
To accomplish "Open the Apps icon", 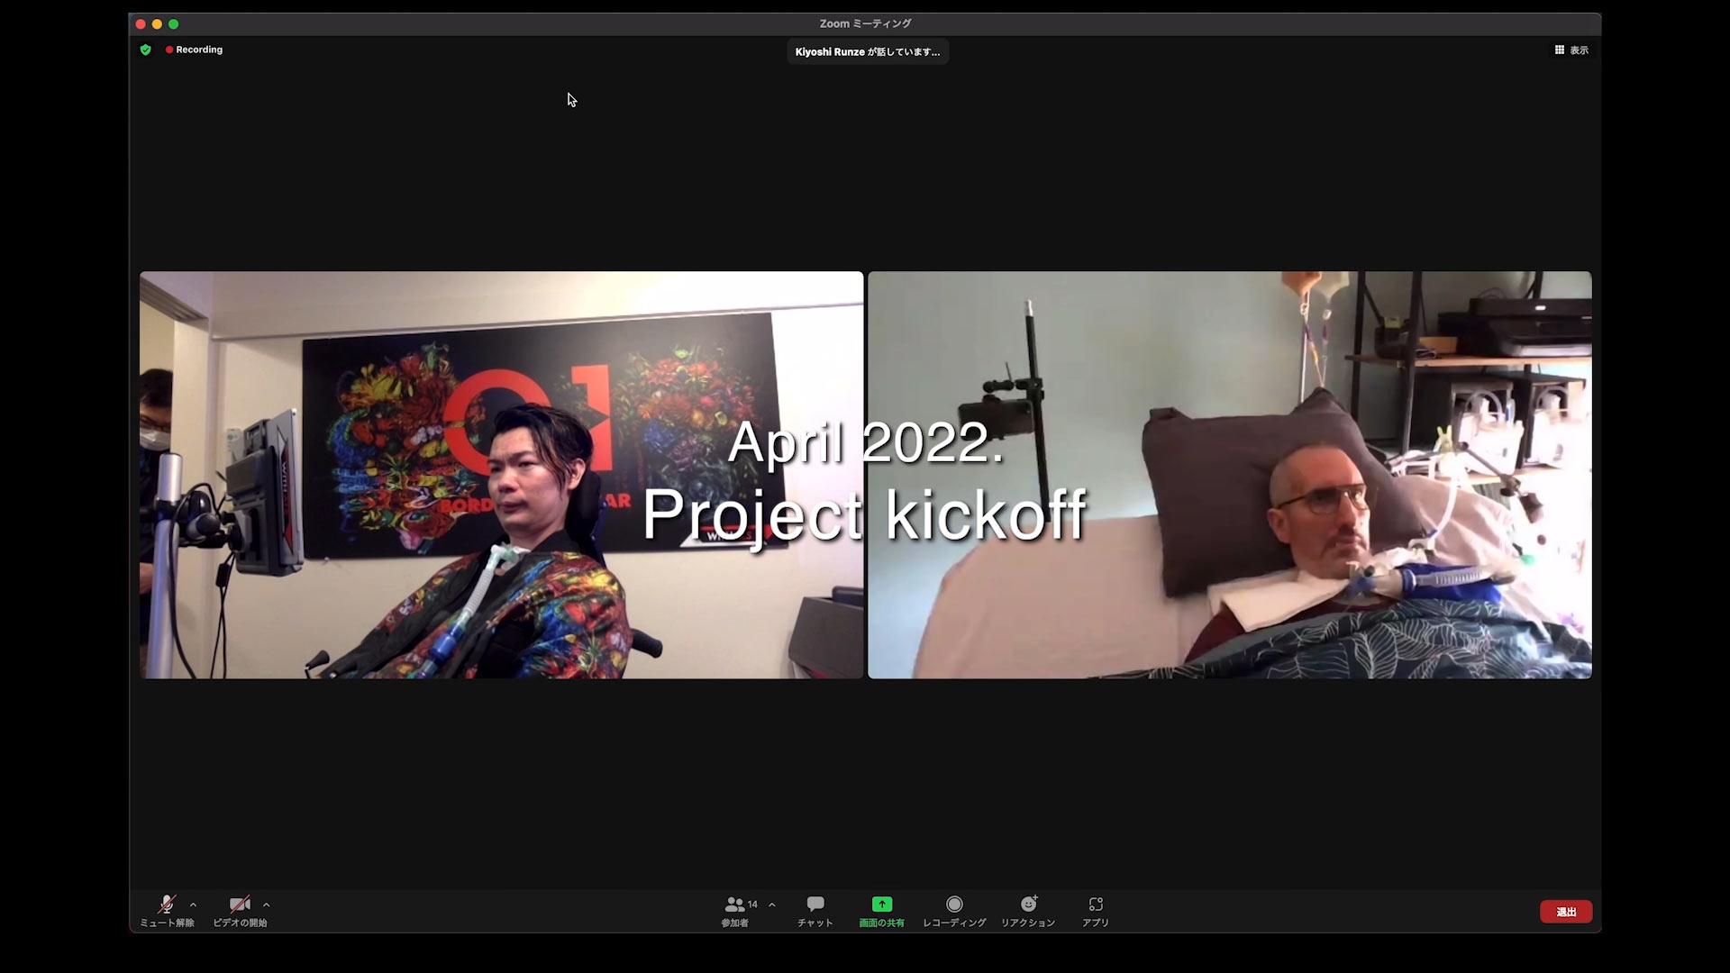I will 1096,905.
